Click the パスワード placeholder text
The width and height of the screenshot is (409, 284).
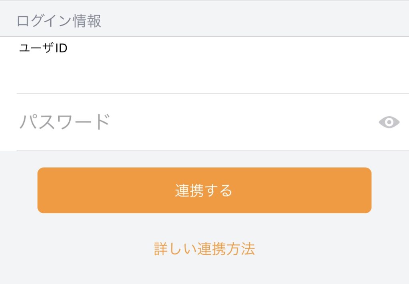tap(65, 122)
